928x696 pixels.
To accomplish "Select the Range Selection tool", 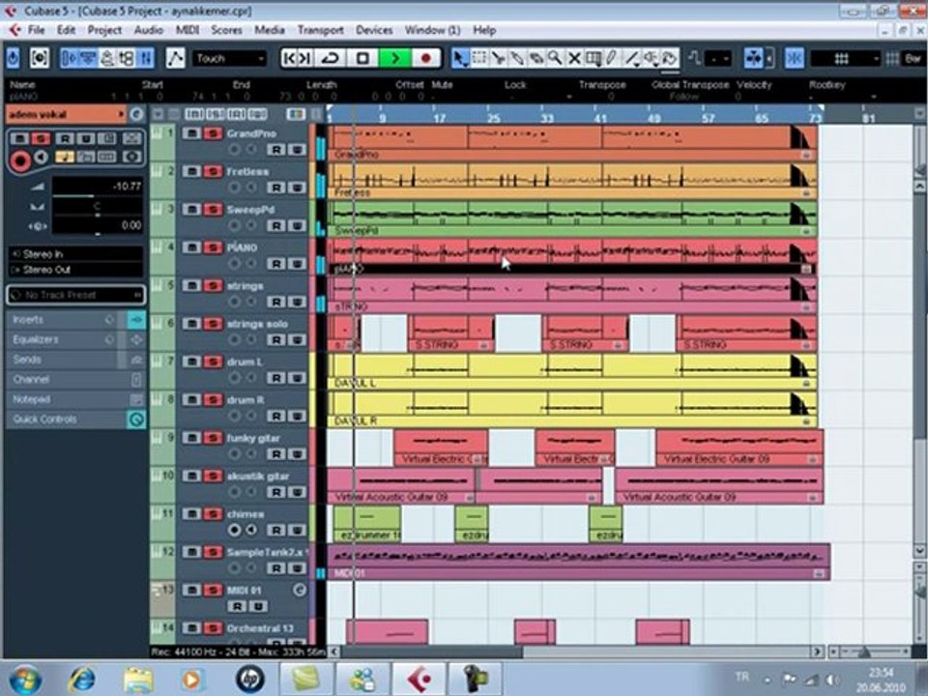I will [x=479, y=58].
